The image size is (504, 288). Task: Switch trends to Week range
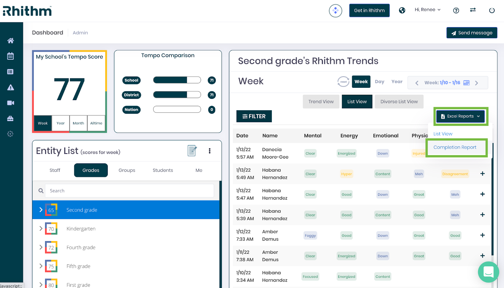point(361,82)
